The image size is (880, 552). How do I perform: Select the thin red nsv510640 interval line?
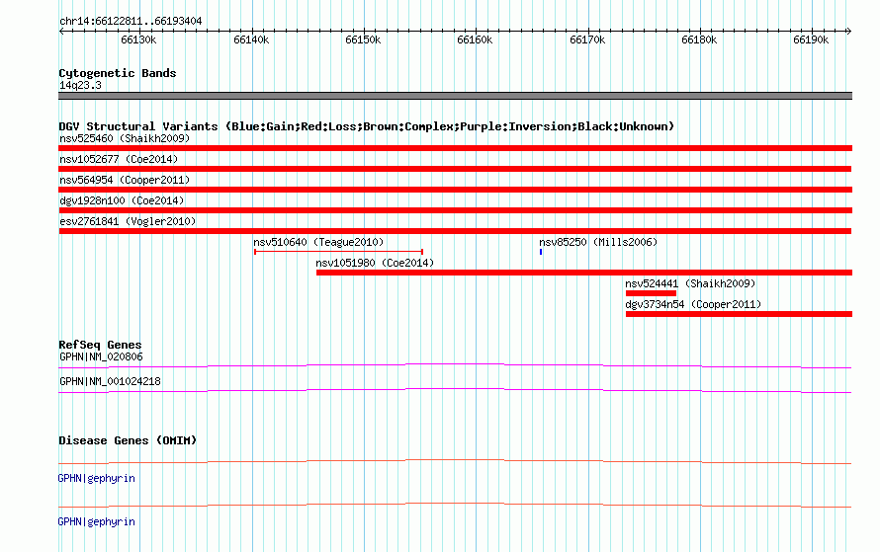click(x=338, y=252)
